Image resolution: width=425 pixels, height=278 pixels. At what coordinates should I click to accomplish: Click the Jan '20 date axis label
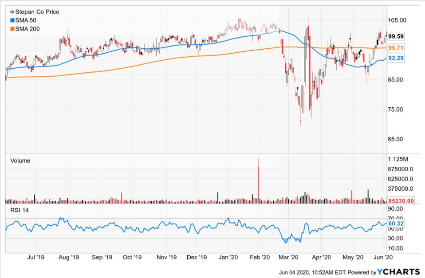(x=228, y=258)
